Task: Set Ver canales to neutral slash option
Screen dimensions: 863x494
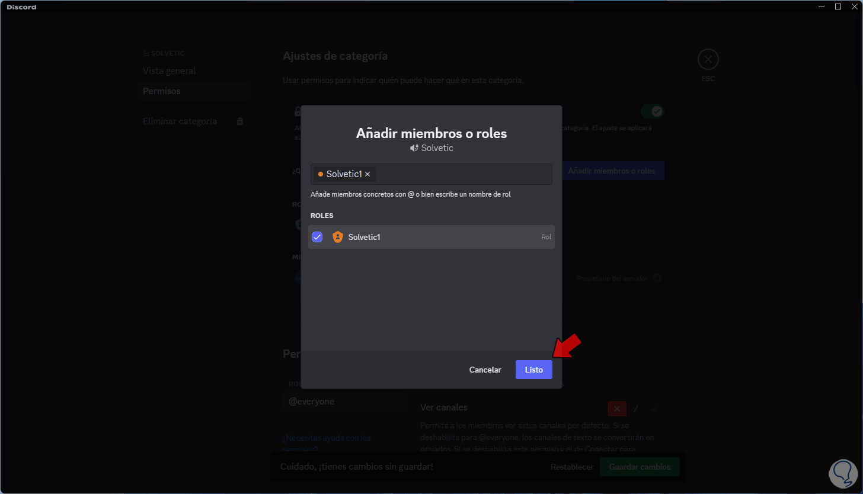Action: 636,409
